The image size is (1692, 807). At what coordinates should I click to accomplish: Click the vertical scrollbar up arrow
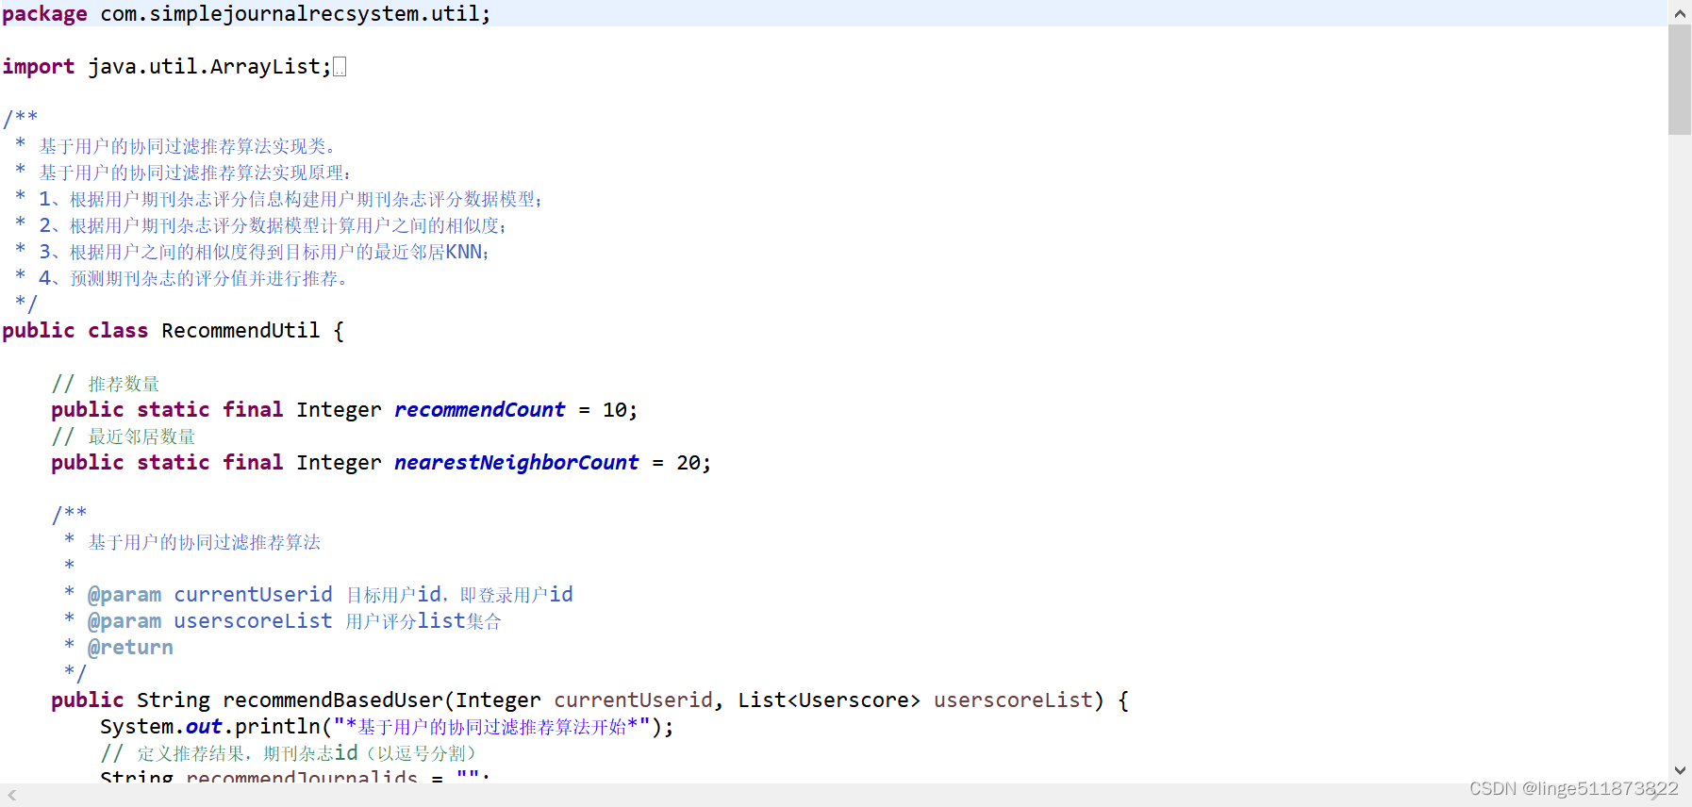pyautogui.click(x=1680, y=13)
